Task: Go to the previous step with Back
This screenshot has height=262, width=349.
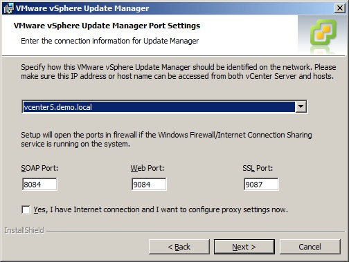Action: [x=179, y=247]
